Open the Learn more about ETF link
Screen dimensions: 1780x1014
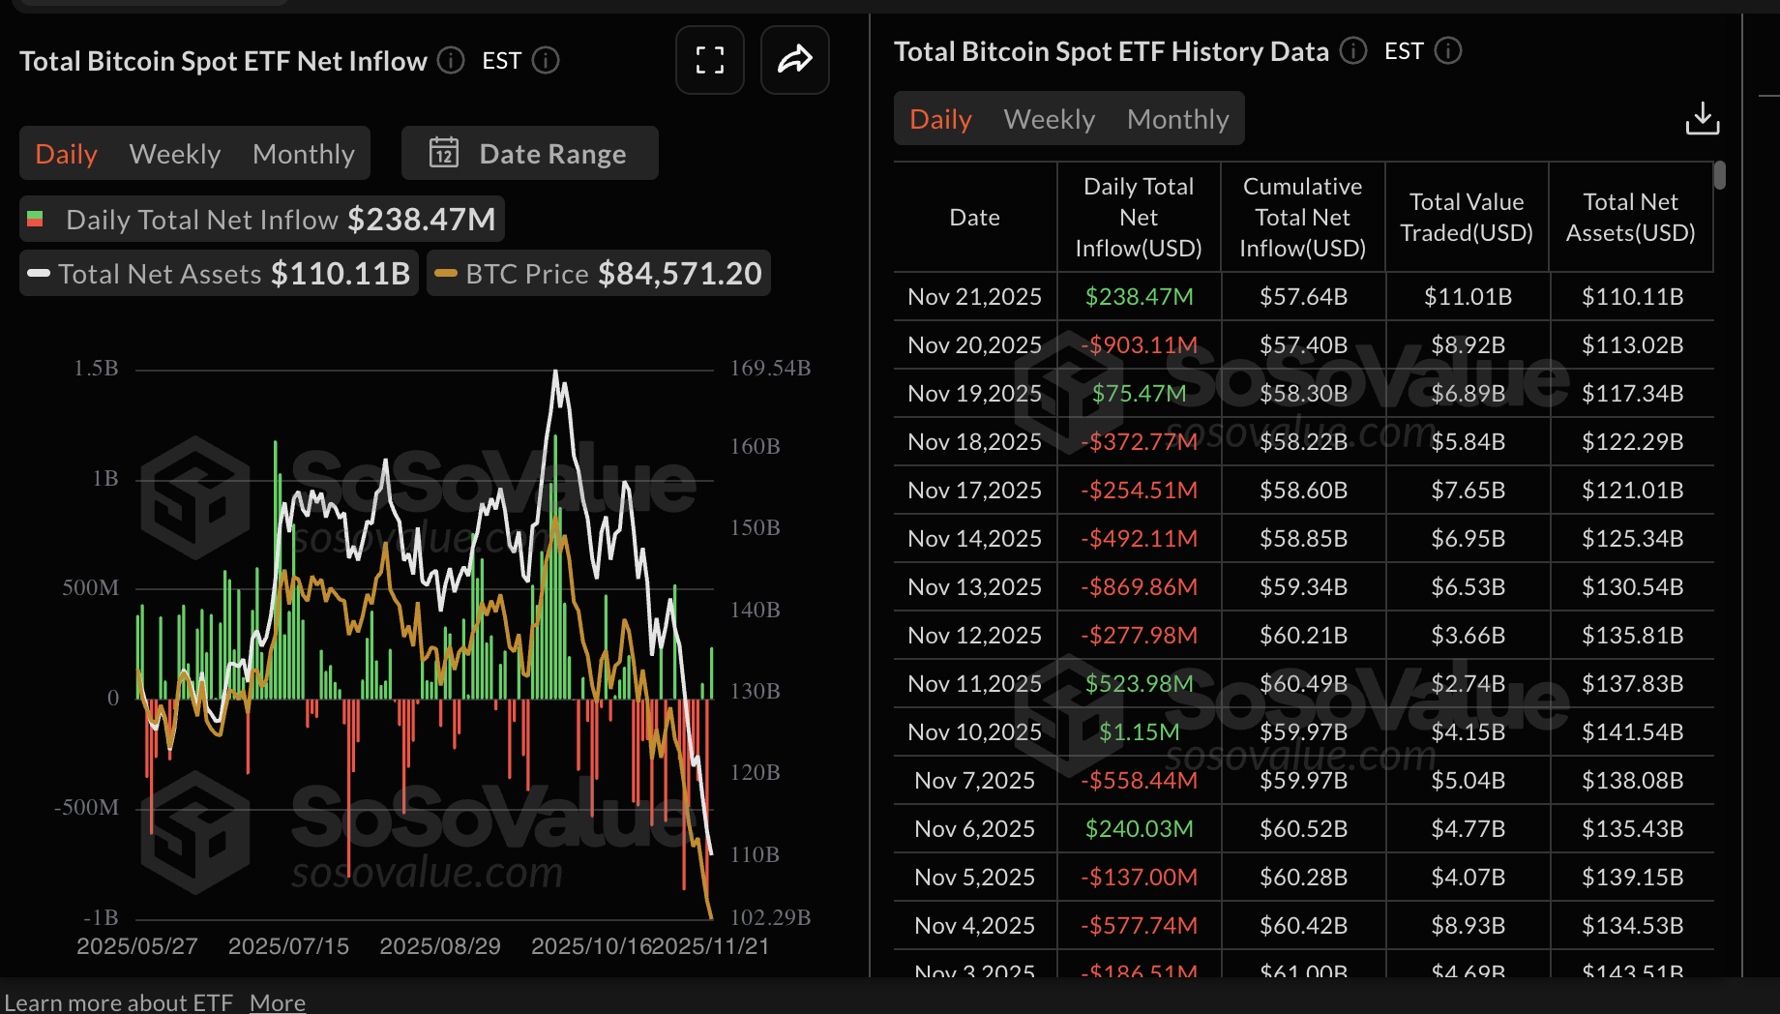click(x=120, y=1002)
